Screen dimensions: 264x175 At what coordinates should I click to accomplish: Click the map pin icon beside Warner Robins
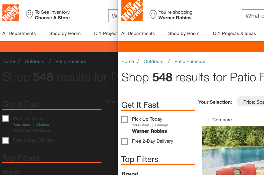point(153,15)
